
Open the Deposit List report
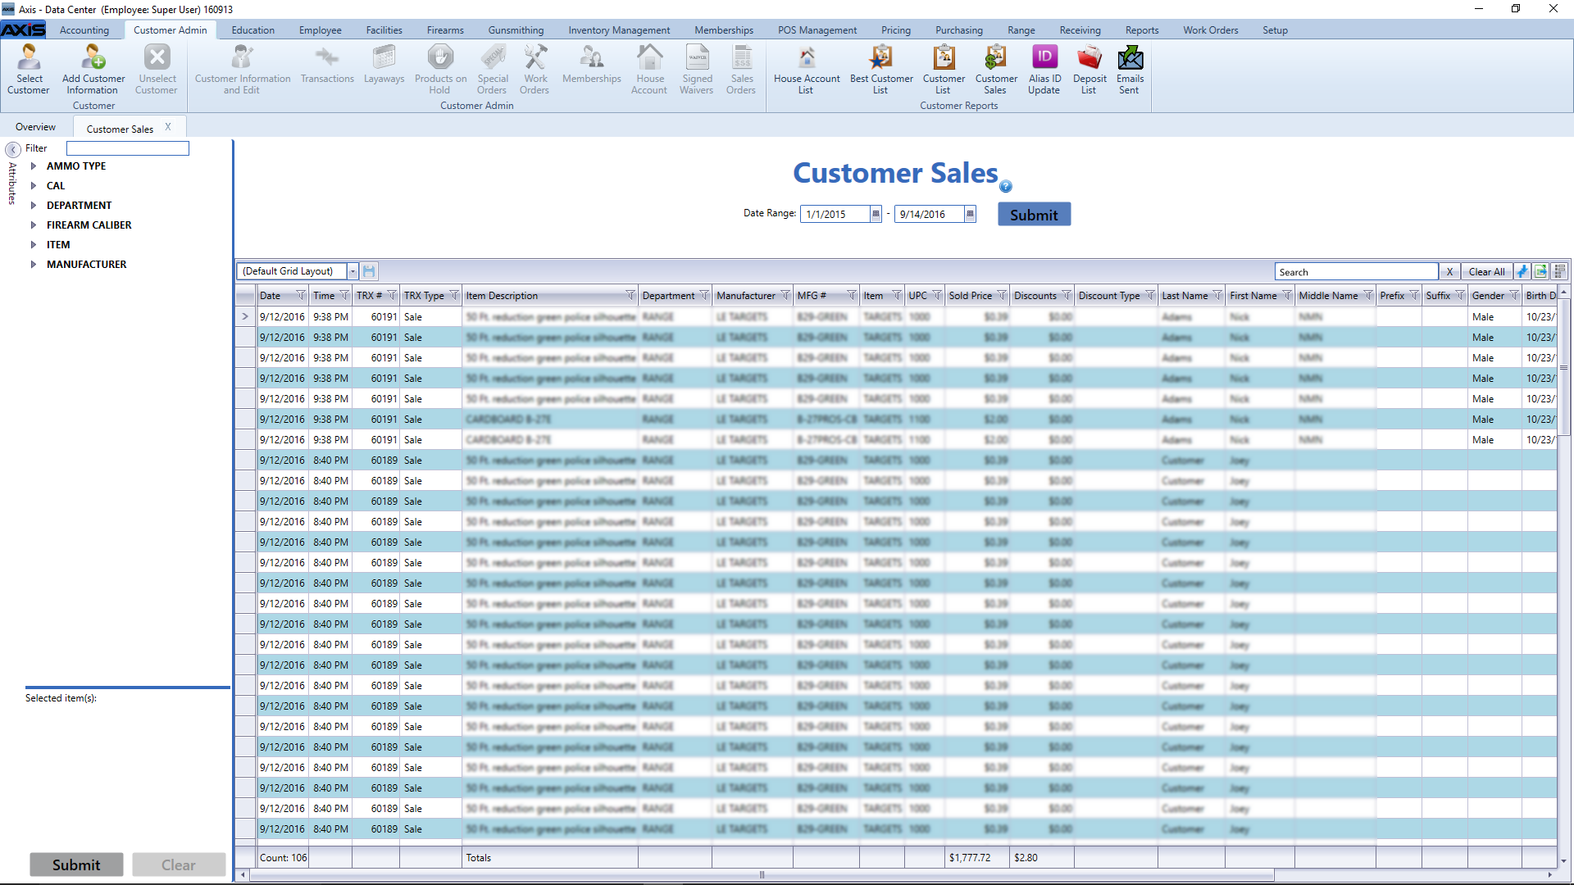pyautogui.click(x=1090, y=70)
